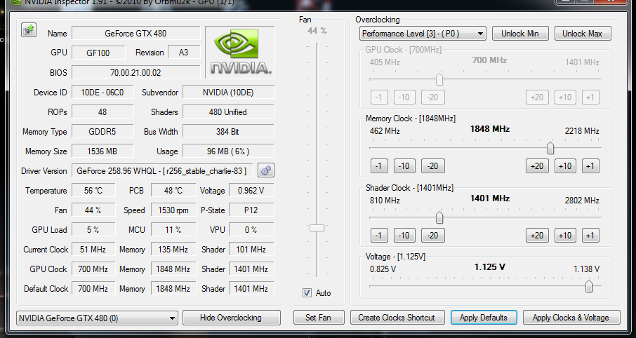The image size is (636, 338).
Task: Click the ROPs value 48
Action: coord(102,112)
